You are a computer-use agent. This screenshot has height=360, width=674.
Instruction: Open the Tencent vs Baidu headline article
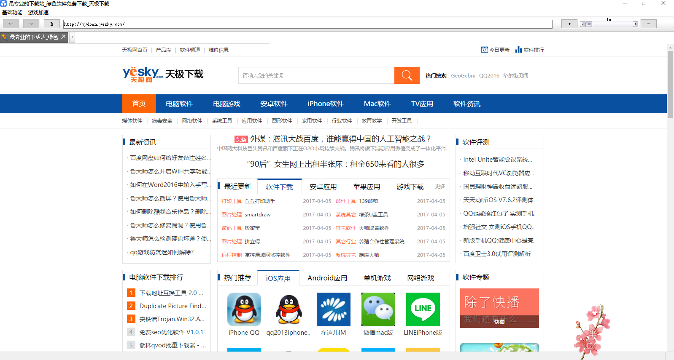coord(340,139)
